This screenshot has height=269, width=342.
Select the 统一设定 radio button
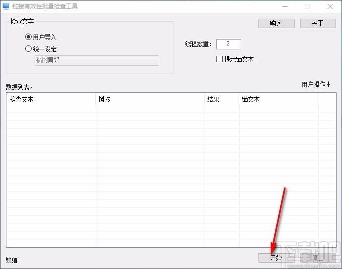[29, 49]
